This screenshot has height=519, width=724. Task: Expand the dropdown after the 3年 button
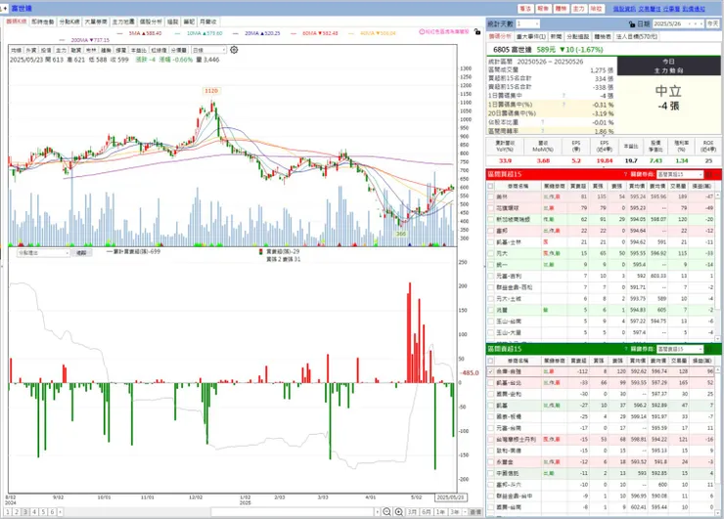coord(464,512)
